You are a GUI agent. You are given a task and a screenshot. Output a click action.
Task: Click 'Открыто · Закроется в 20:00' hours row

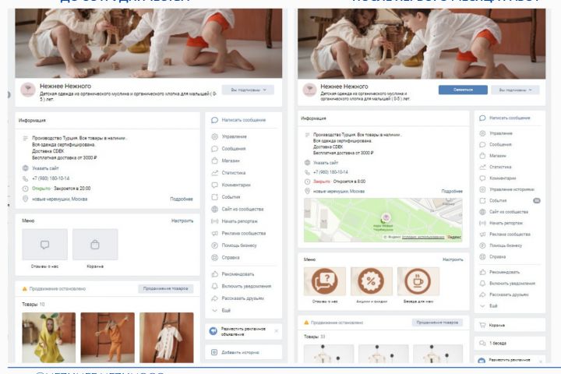[62, 189]
